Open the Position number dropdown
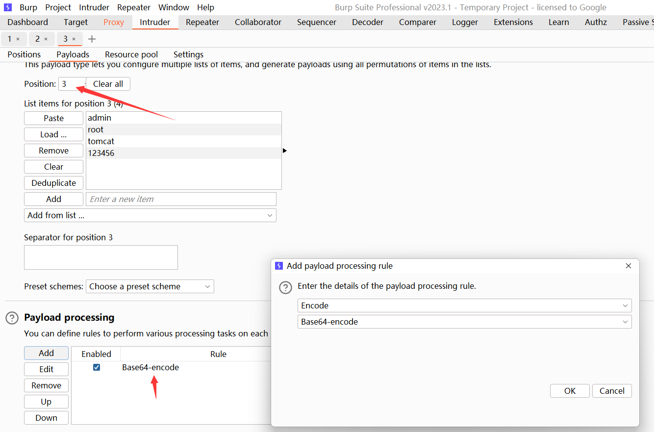The width and height of the screenshot is (654, 432). click(x=72, y=84)
